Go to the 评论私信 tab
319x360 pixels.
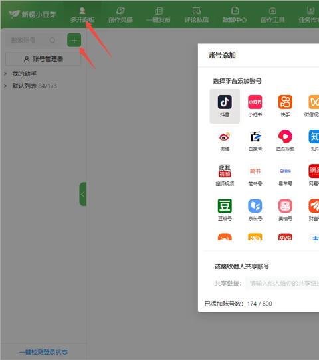(197, 15)
